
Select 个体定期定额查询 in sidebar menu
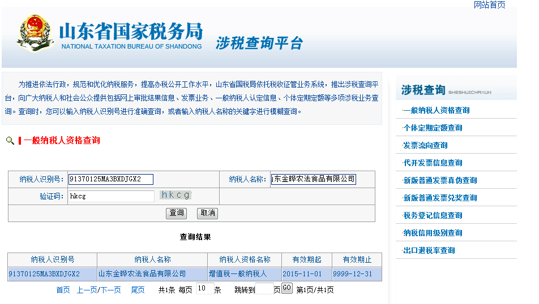click(x=433, y=128)
